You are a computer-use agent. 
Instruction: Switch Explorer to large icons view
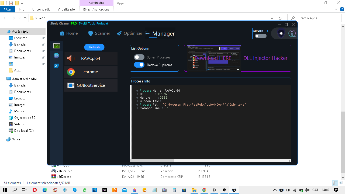click(341, 183)
